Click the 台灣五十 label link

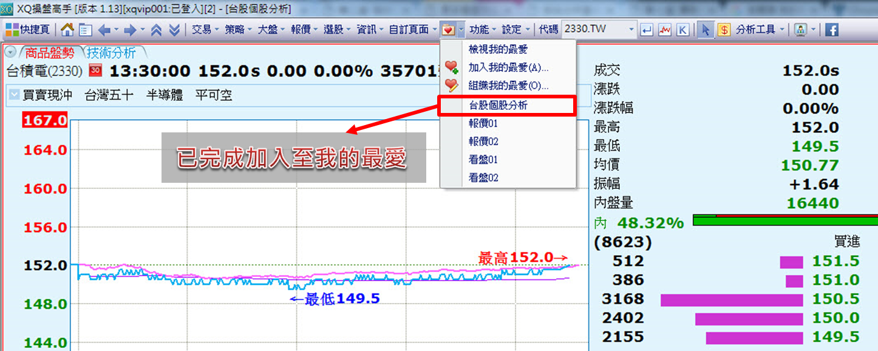tap(109, 95)
